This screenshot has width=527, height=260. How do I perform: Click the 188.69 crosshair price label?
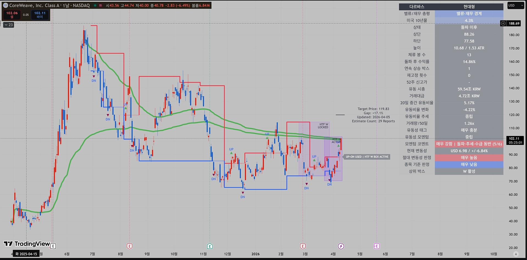[x=514, y=23]
